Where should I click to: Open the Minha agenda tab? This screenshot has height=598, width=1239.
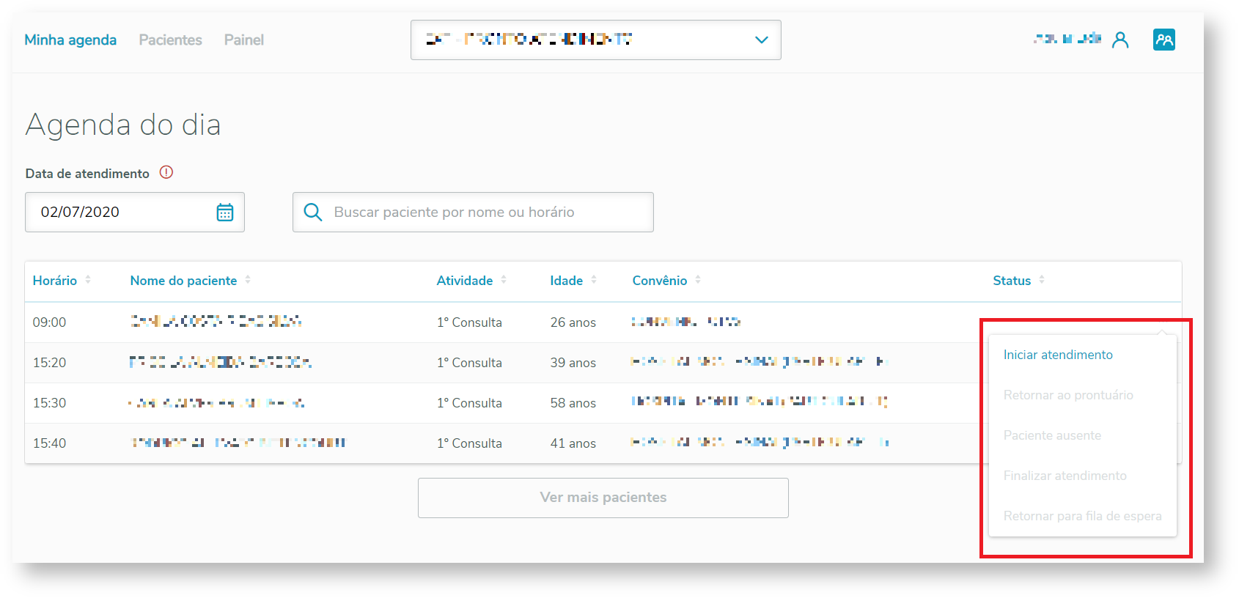click(70, 40)
